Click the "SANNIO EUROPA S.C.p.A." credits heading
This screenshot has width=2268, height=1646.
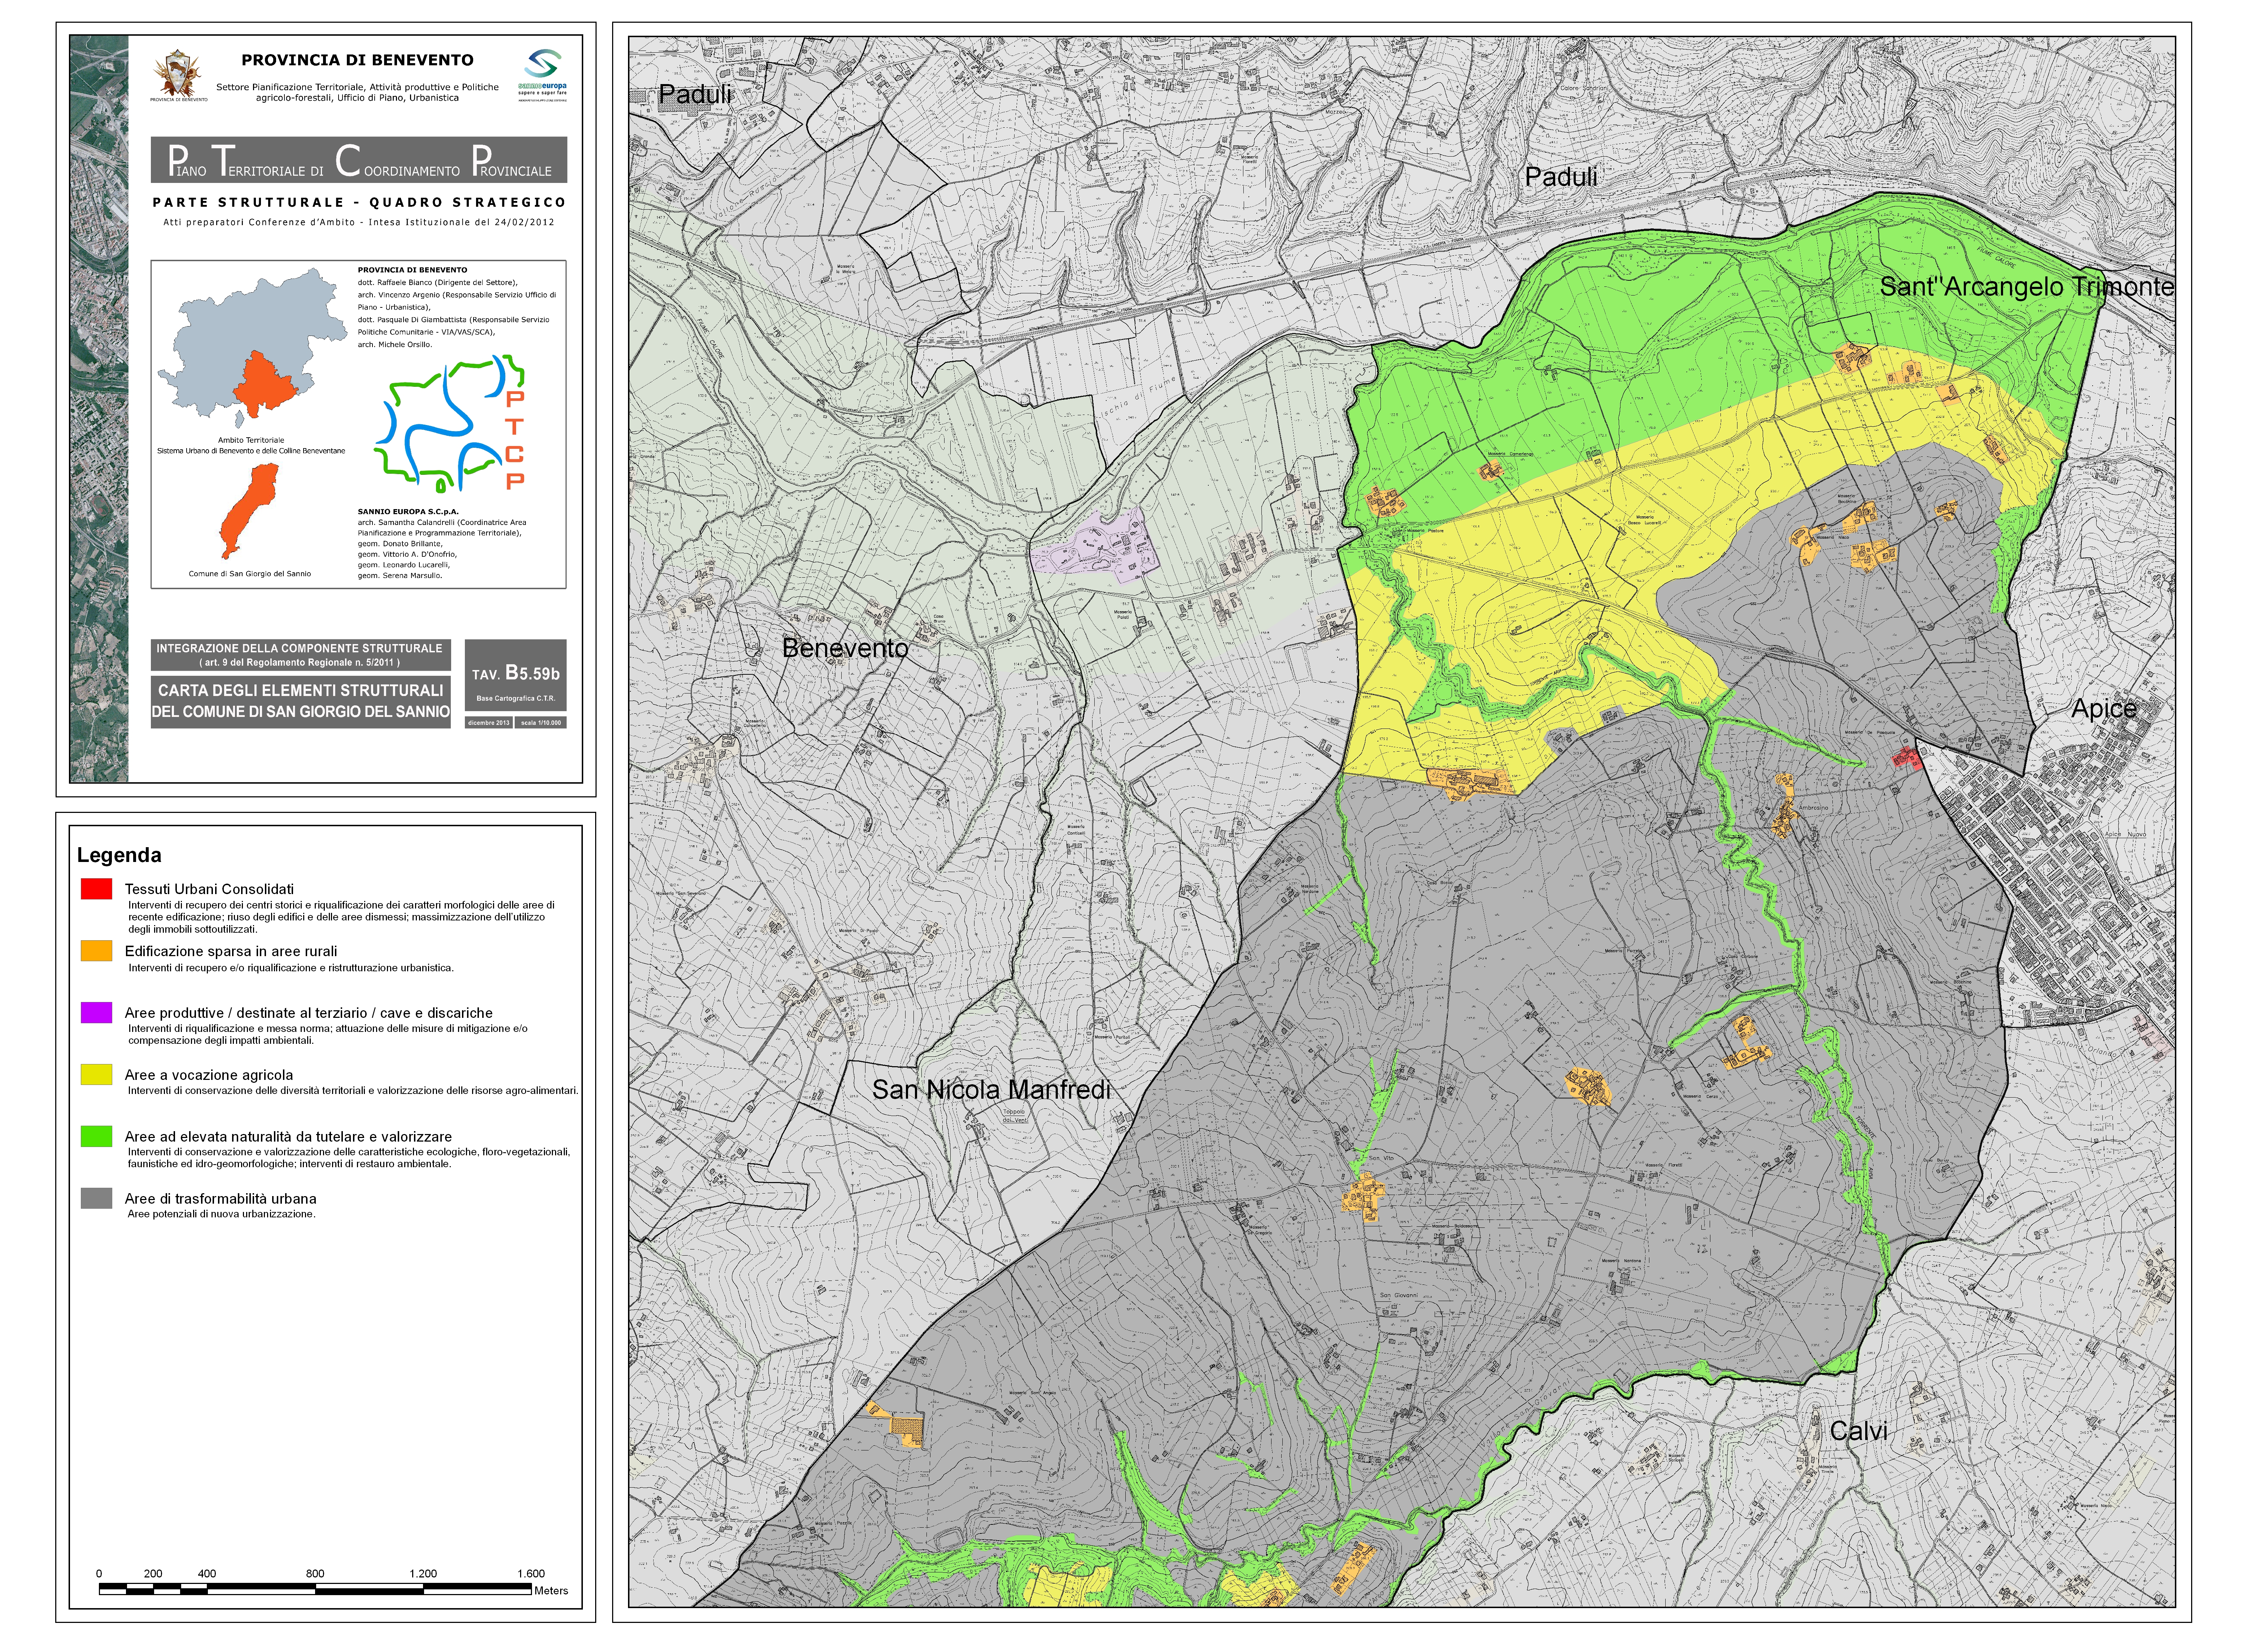[x=408, y=512]
